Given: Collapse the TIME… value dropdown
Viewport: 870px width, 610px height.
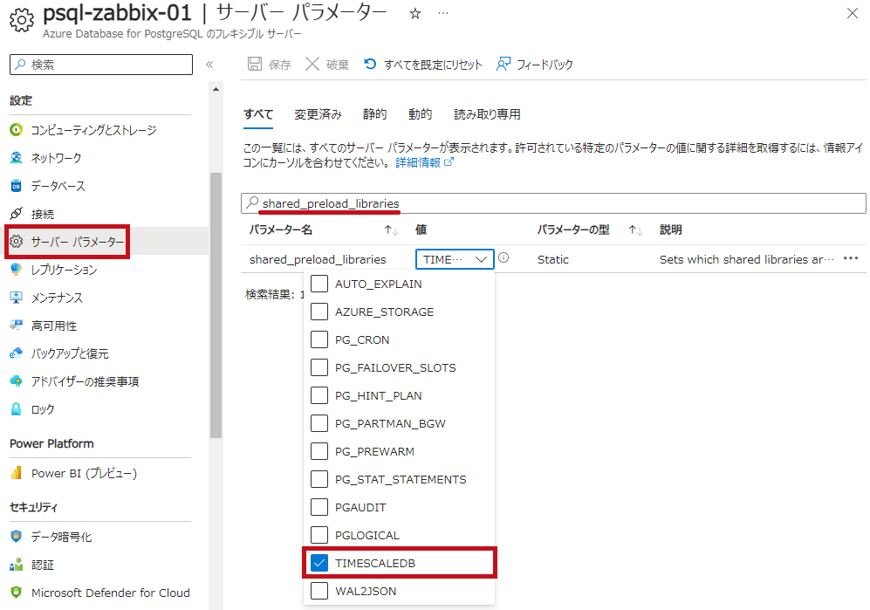Looking at the screenshot, I should [x=455, y=259].
